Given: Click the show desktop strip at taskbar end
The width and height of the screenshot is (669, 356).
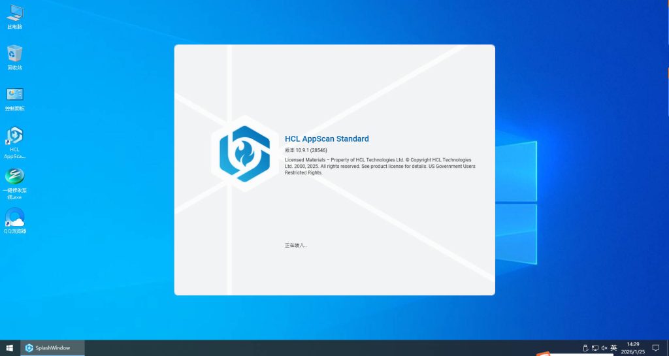Looking at the screenshot, I should point(667,348).
